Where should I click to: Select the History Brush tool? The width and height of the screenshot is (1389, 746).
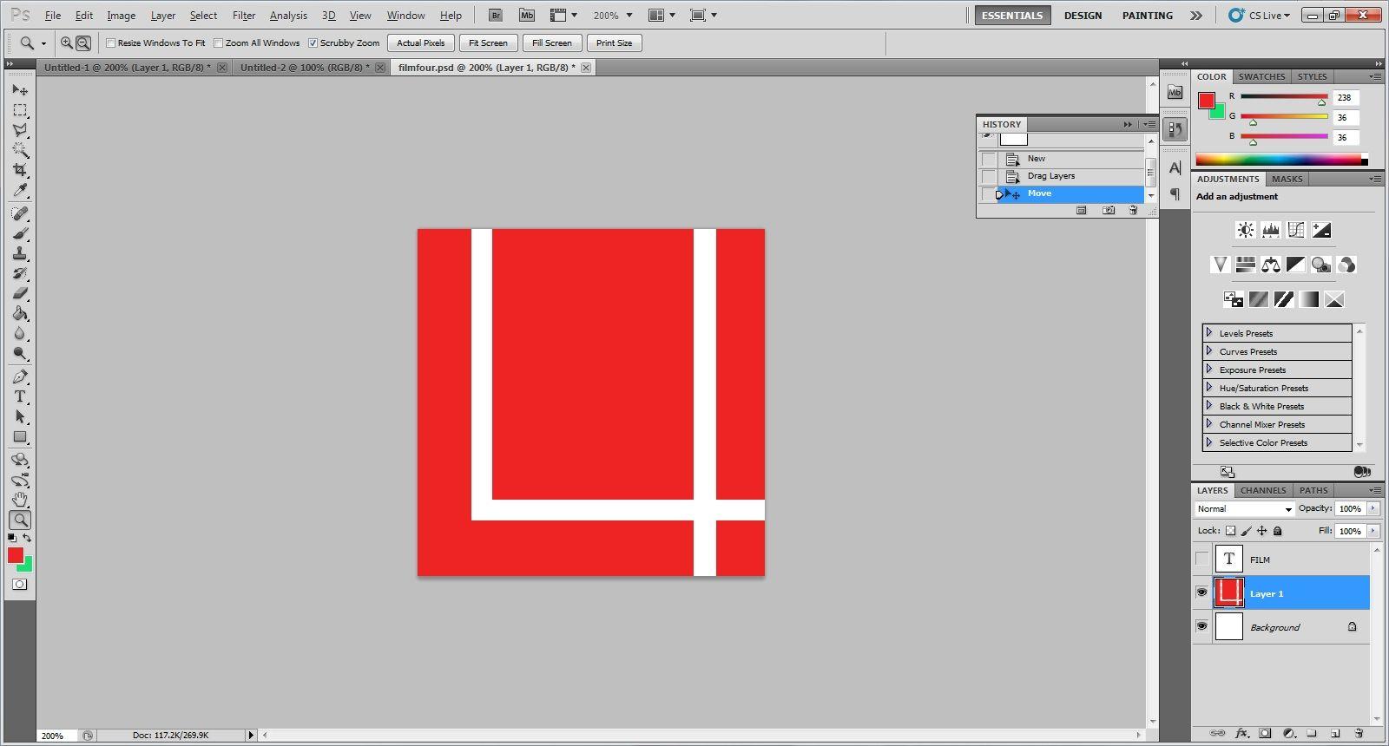20,273
